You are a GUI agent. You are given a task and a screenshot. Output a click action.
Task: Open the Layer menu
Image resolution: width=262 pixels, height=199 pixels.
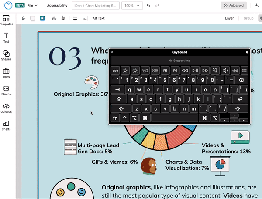coord(229,18)
